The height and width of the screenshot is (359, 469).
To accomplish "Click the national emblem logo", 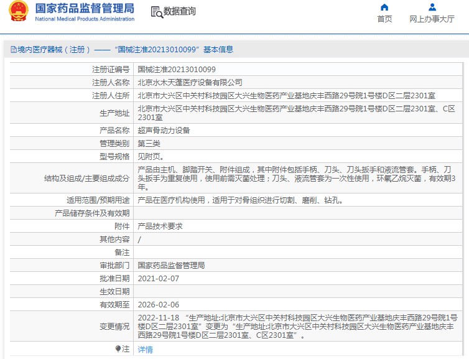I will pos(19,11).
